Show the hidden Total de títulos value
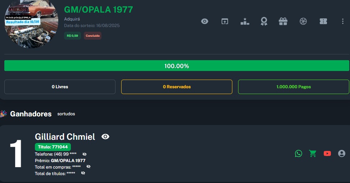 [x=83, y=173]
